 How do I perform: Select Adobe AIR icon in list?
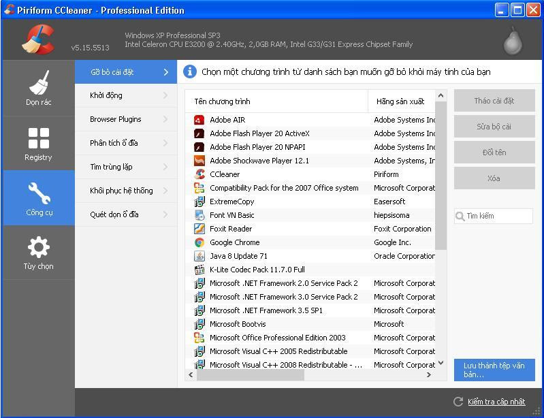[199, 120]
